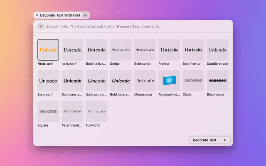Select the Bold serif font tile
The width and height of the screenshot is (266, 166).
[x=48, y=50]
